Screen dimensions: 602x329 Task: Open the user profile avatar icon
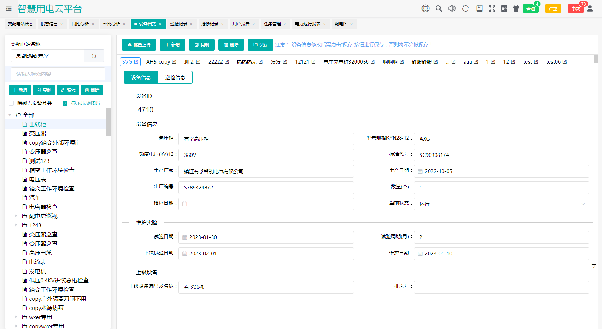590,8
